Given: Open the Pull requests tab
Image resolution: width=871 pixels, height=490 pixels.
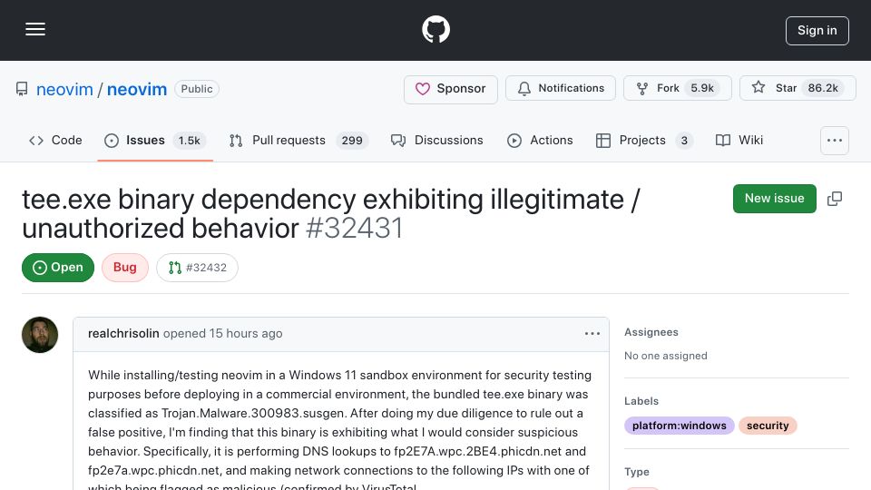Looking at the screenshot, I should tap(298, 141).
